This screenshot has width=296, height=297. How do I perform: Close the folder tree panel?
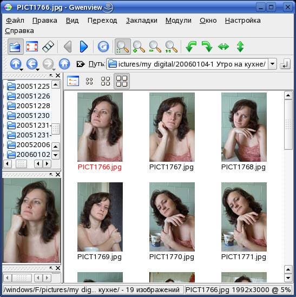(58, 76)
